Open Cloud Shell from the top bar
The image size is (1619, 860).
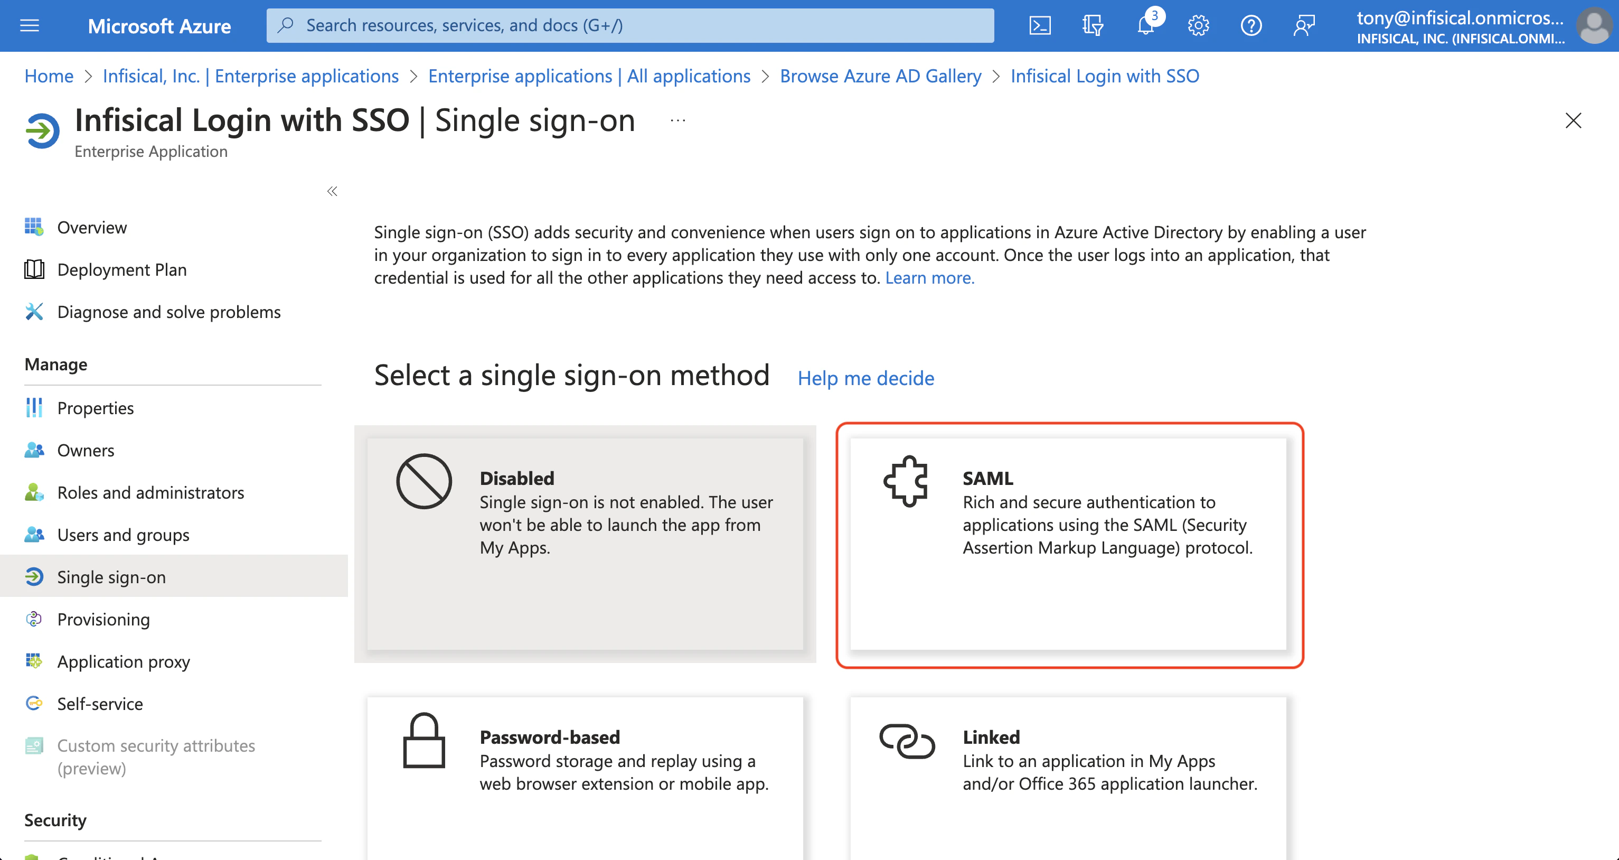[1040, 25]
